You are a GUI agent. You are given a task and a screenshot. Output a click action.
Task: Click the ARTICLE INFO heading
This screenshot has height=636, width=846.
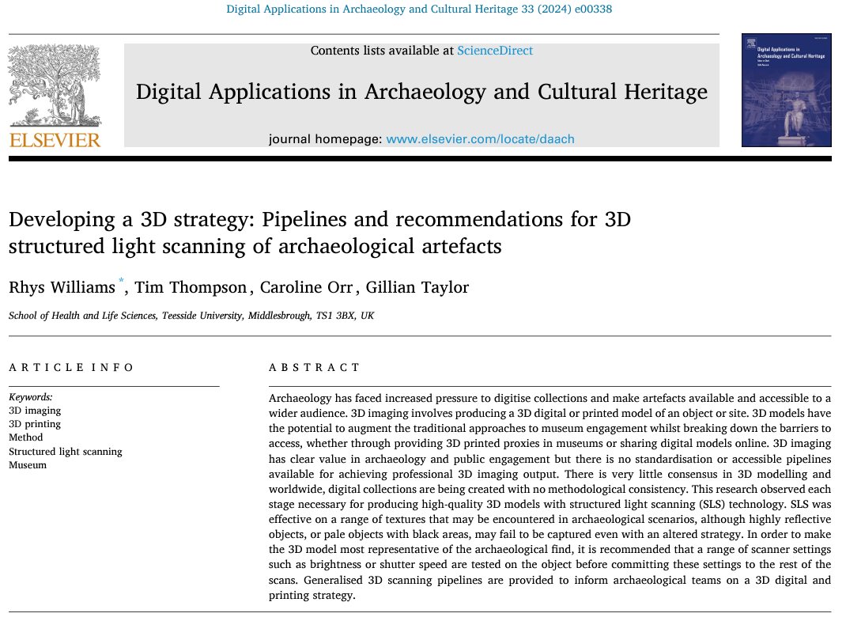coord(70,367)
